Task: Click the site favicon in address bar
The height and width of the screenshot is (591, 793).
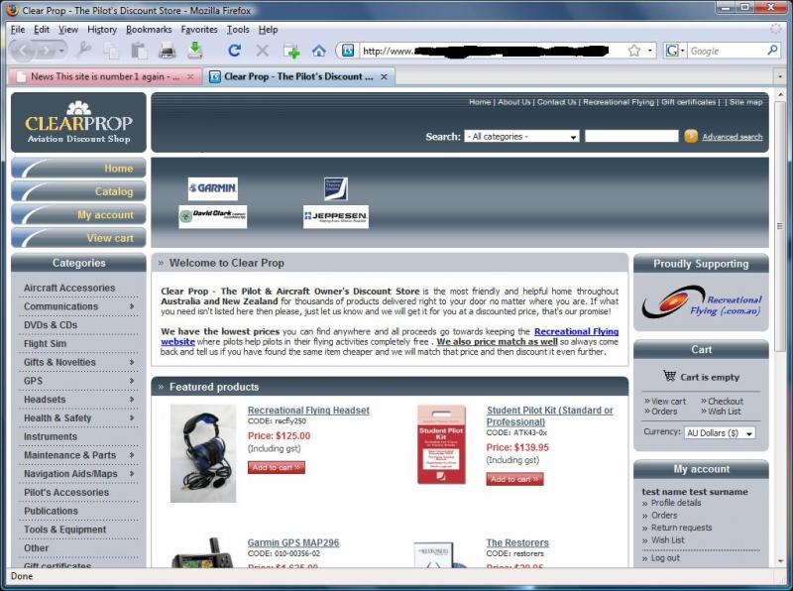Action: (348, 51)
